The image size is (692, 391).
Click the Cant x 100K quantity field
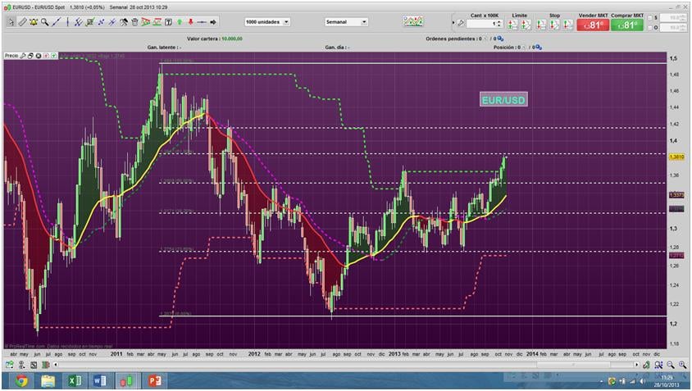click(480, 24)
